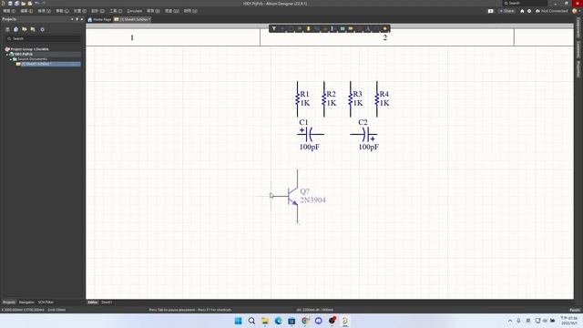
Task: Click the Open folder icon in title bar
Action: click(x=23, y=4)
